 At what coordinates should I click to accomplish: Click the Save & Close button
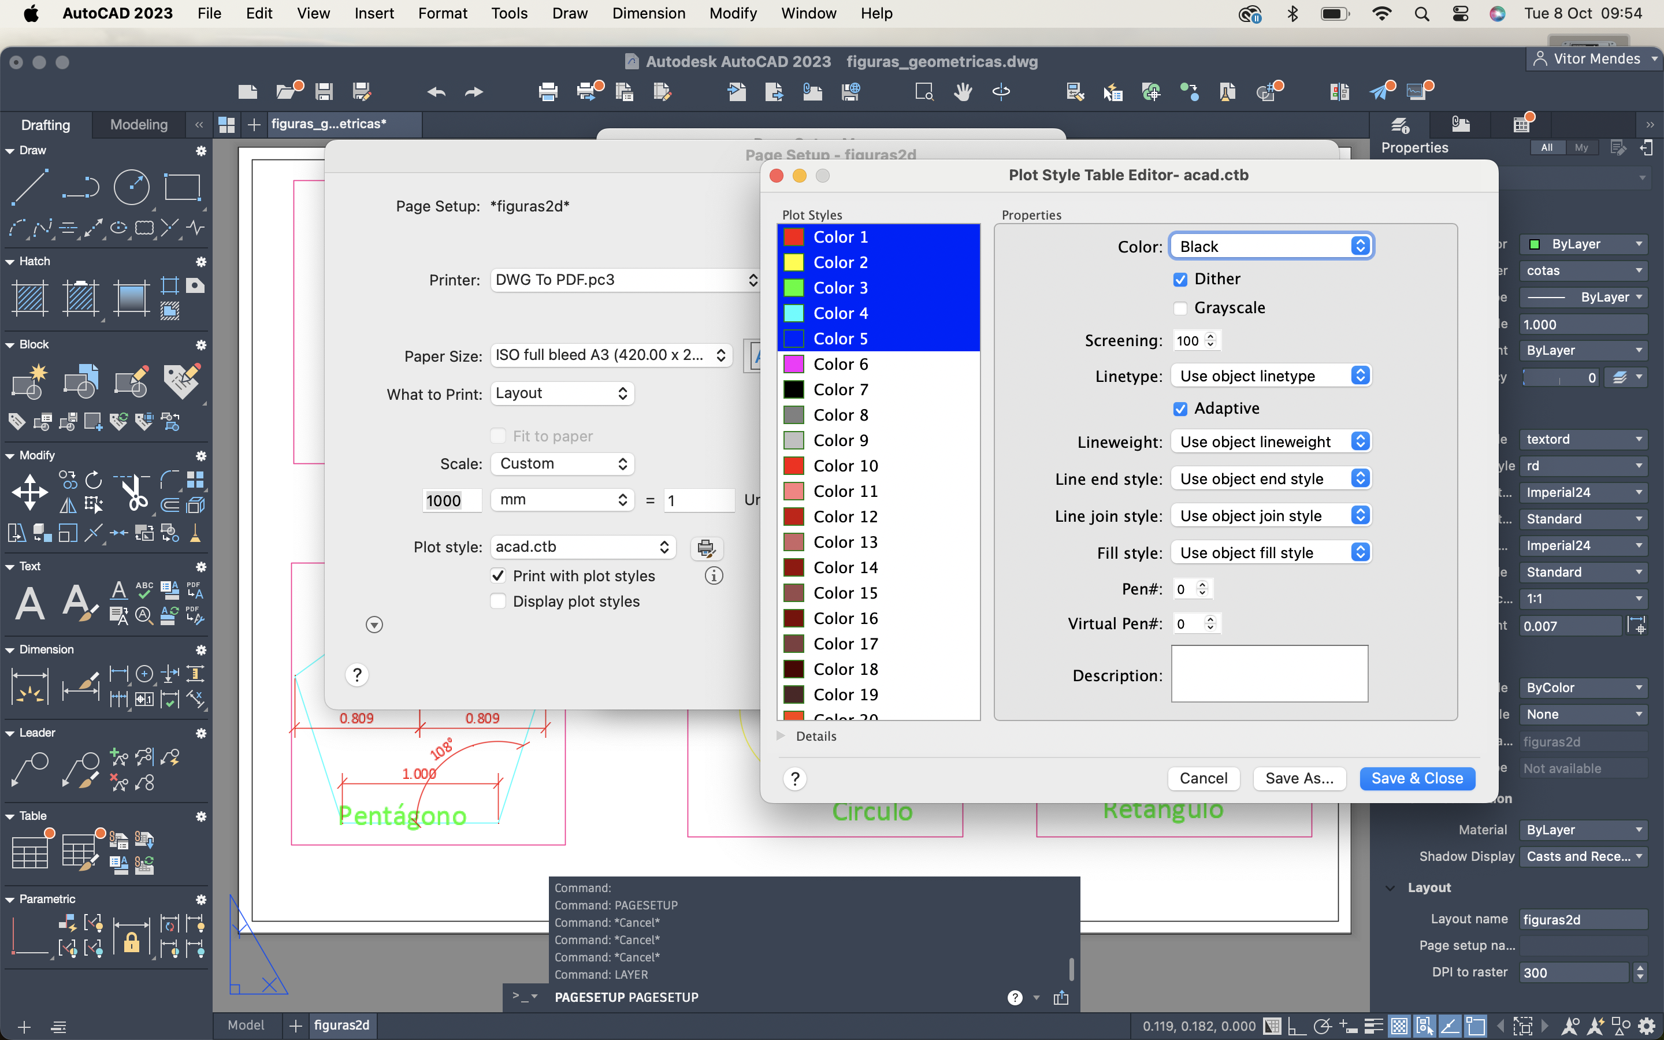pos(1417,778)
